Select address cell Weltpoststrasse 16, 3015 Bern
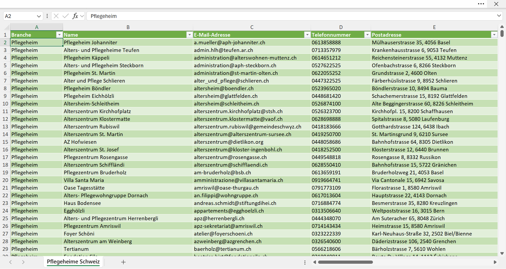Screen dimensions: 506x269 (434, 211)
